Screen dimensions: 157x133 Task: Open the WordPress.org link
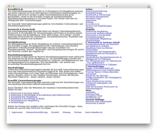tap(93, 98)
